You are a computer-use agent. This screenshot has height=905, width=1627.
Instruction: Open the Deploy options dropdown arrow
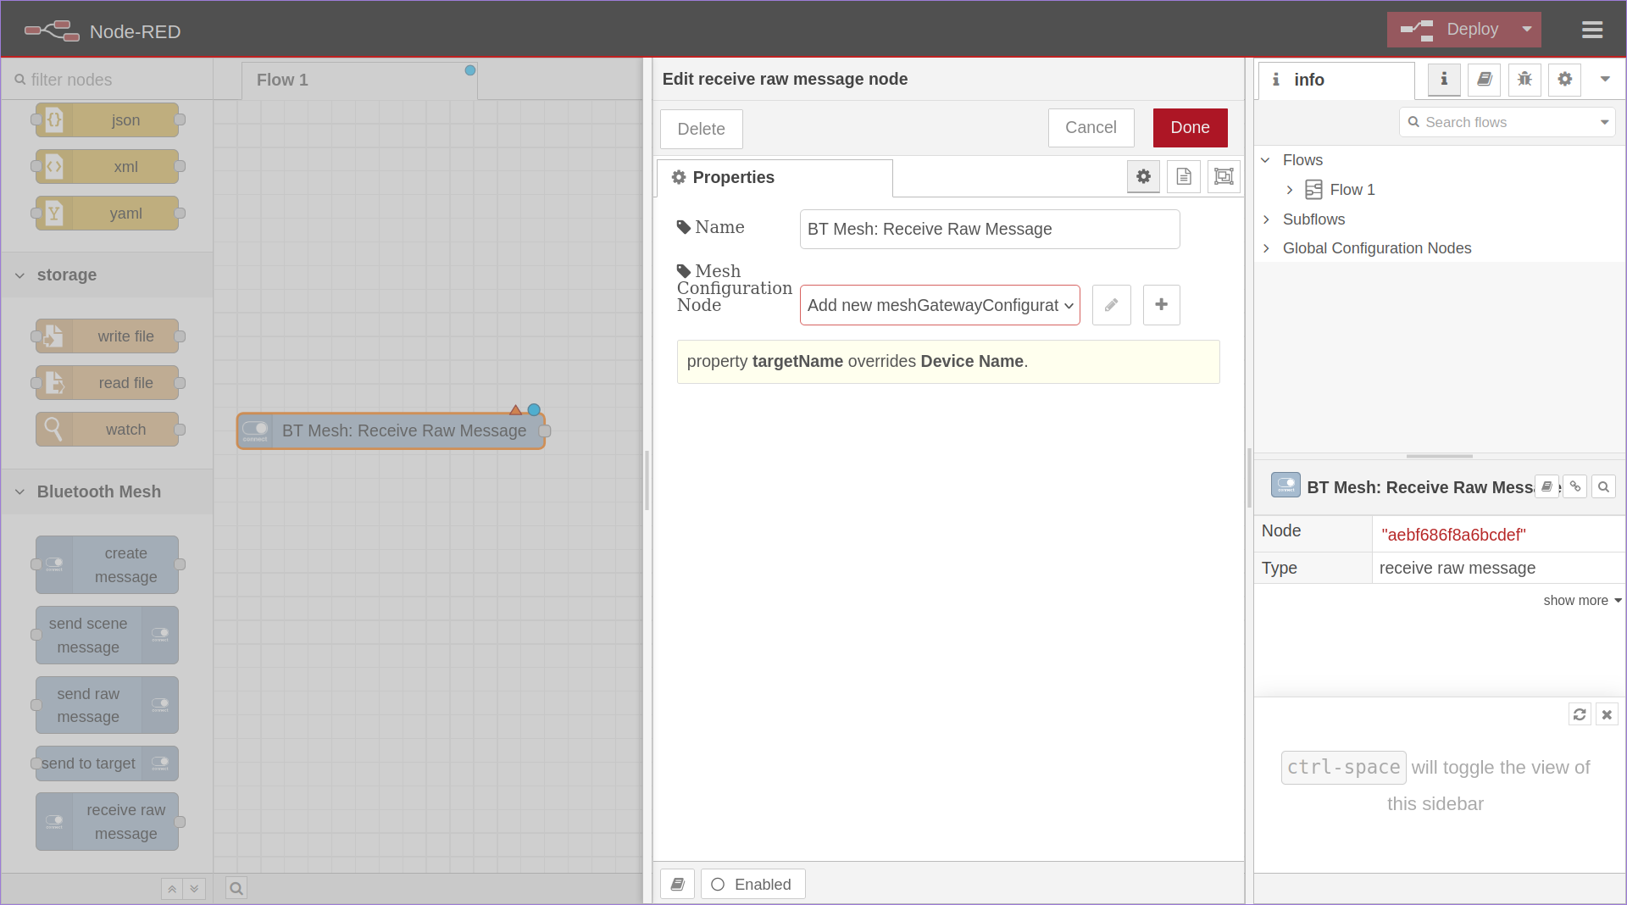[1526, 30]
